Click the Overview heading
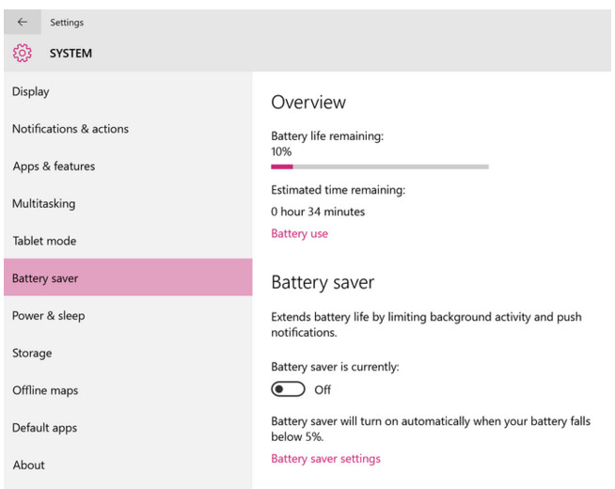 308,102
